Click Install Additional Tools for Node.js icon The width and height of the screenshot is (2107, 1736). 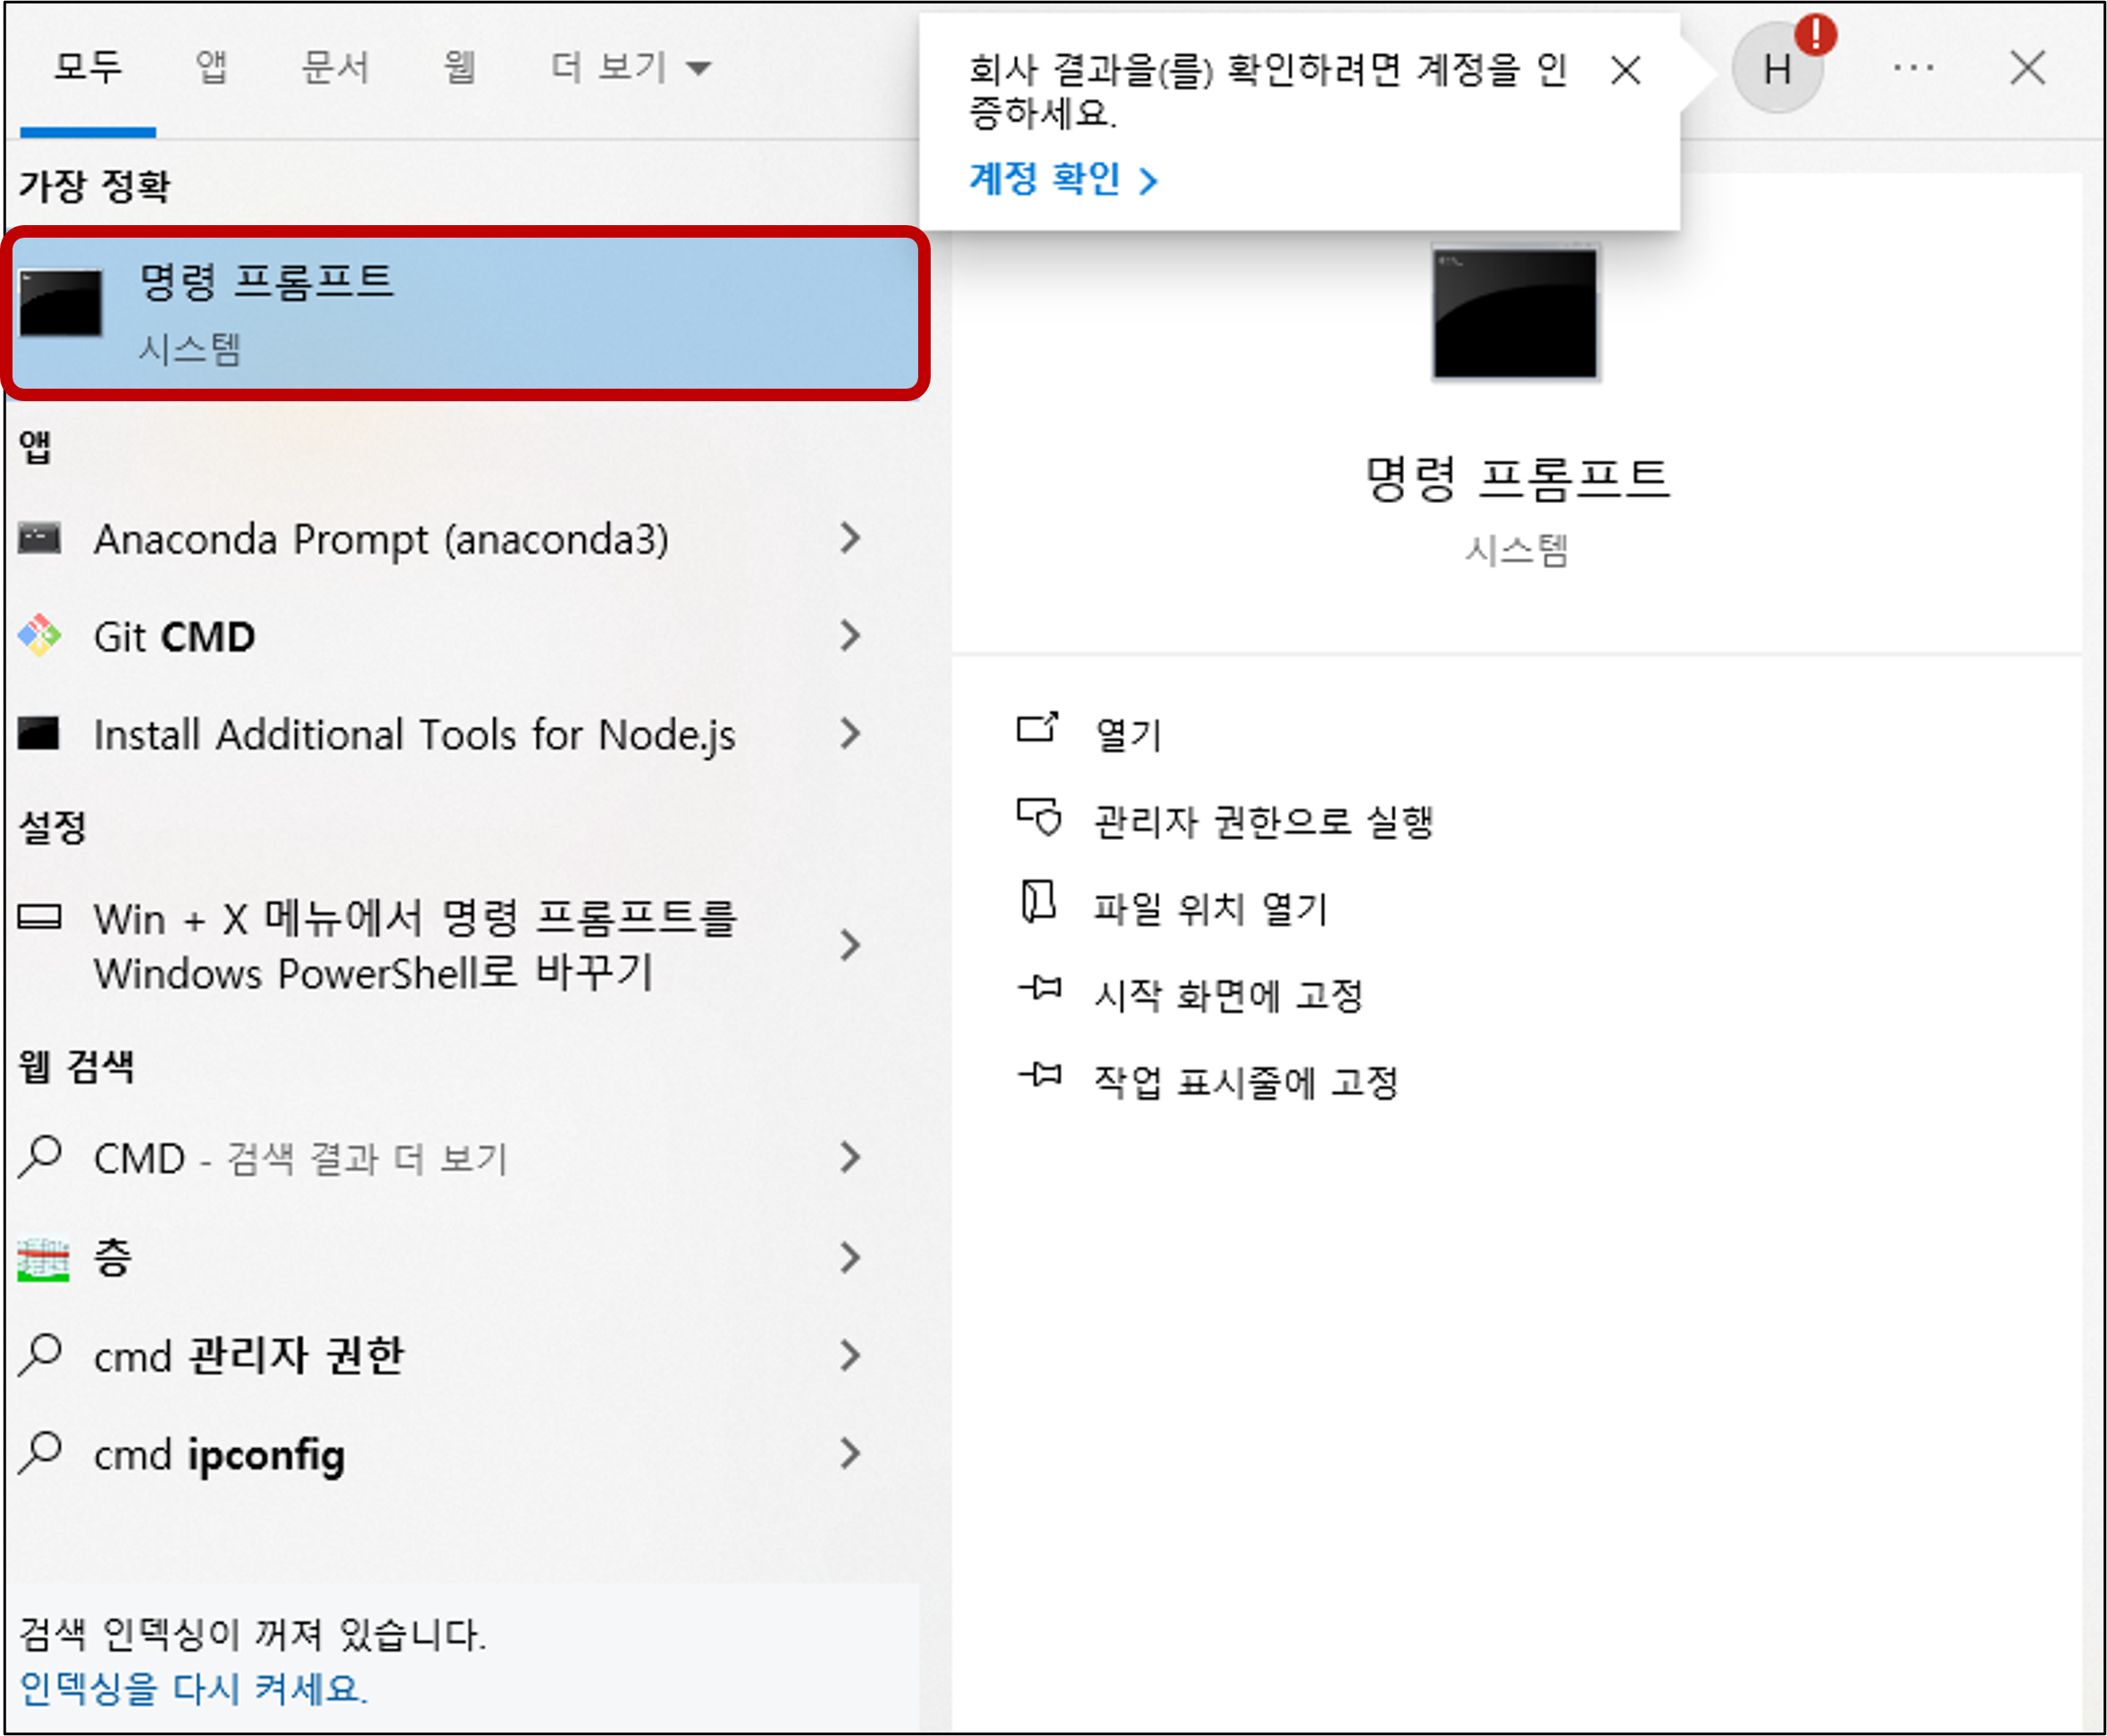(x=40, y=734)
